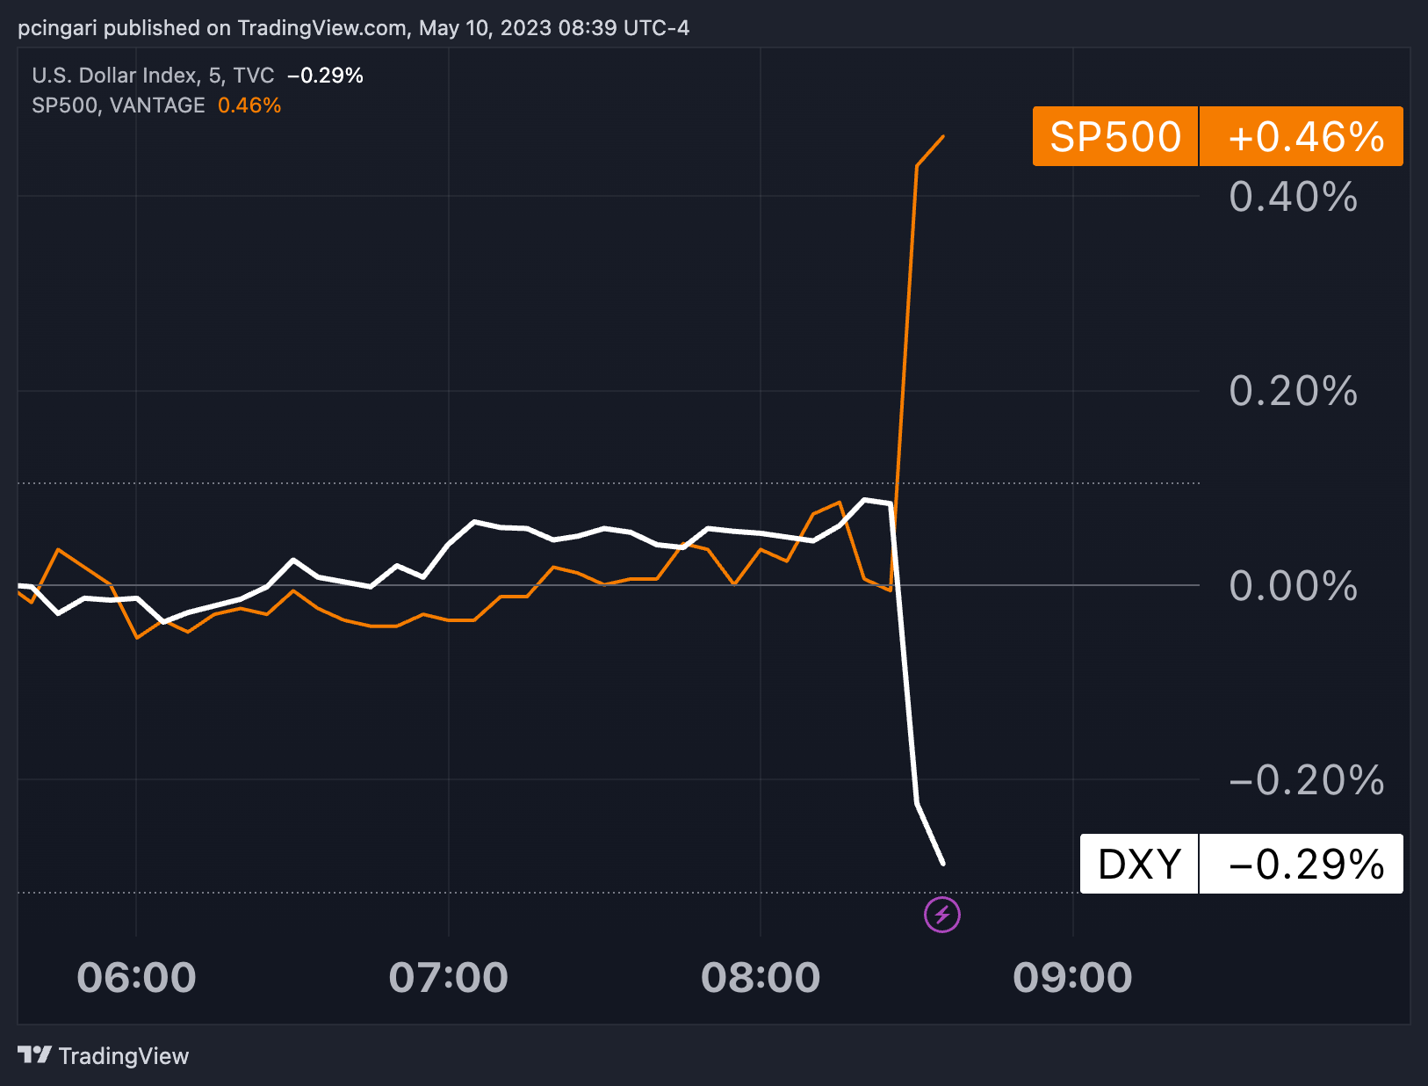Click the 07:00 time axis label
The width and height of the screenshot is (1428, 1086).
pyautogui.click(x=449, y=977)
